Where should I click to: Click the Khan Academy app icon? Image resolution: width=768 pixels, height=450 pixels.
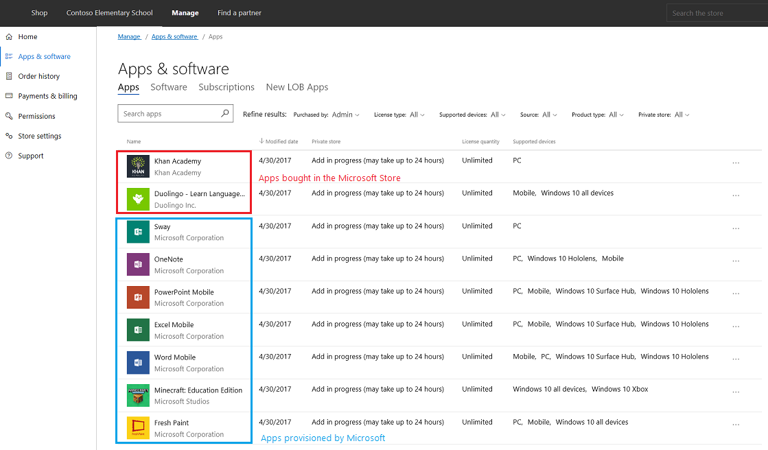138,167
